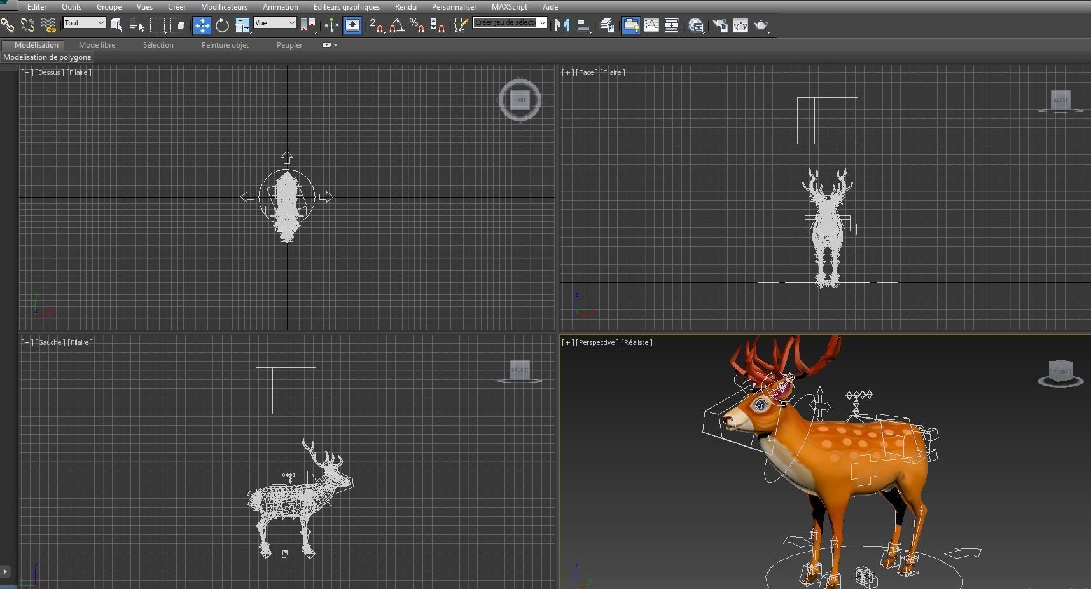Viewport: 1091px width, 589px height.
Task: Open the Curve Editor
Action: (x=651, y=25)
